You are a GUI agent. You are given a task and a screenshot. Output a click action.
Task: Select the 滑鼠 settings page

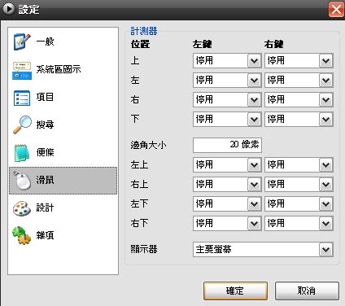click(63, 181)
